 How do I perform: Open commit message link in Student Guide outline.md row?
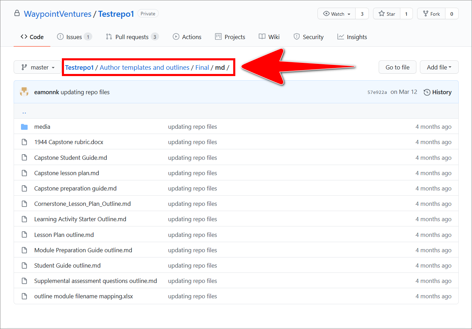point(193,266)
